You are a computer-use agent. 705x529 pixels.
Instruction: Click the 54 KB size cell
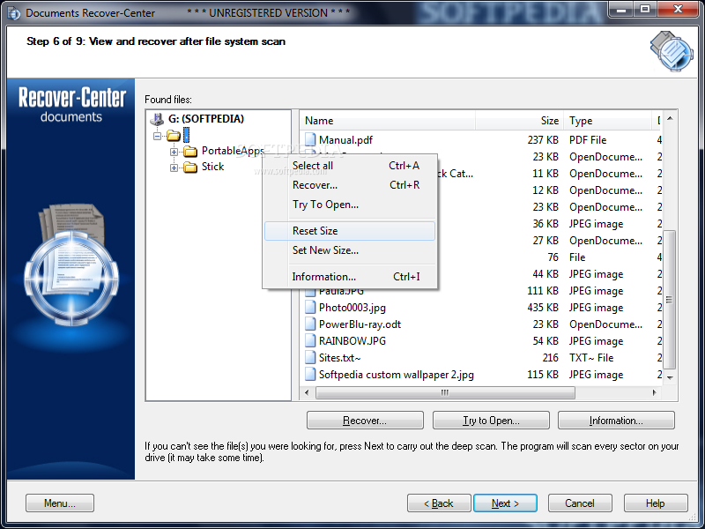545,341
